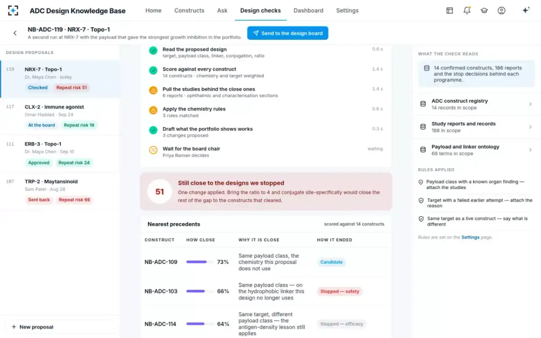Click the HOW CLOSE column header
The width and height of the screenshot is (541, 338).
(201, 240)
